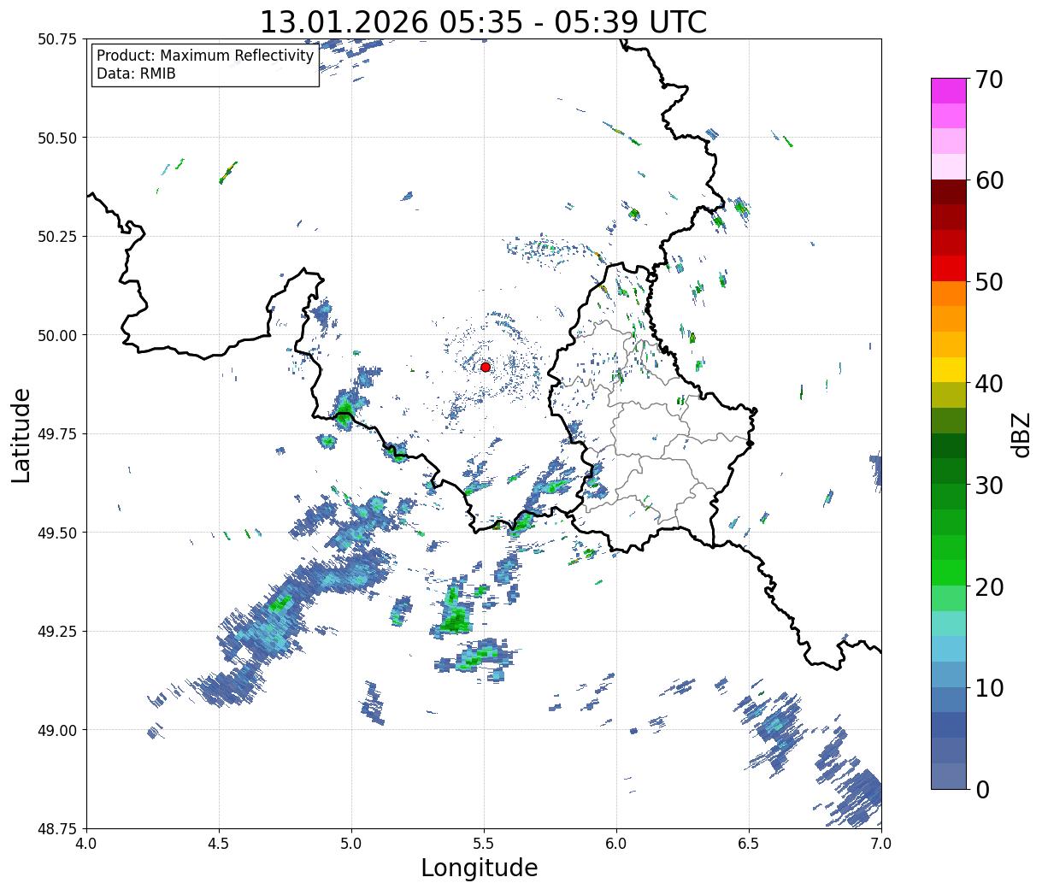Click the dark green swatch above 30 dBZ
This screenshot has width=1042, height=889.
click(949, 445)
